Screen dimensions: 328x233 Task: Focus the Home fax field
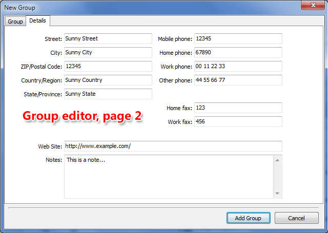click(x=238, y=108)
